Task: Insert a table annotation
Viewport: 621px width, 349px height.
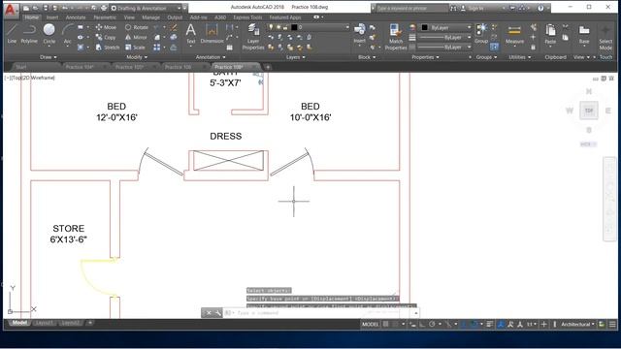Action: pos(230,48)
